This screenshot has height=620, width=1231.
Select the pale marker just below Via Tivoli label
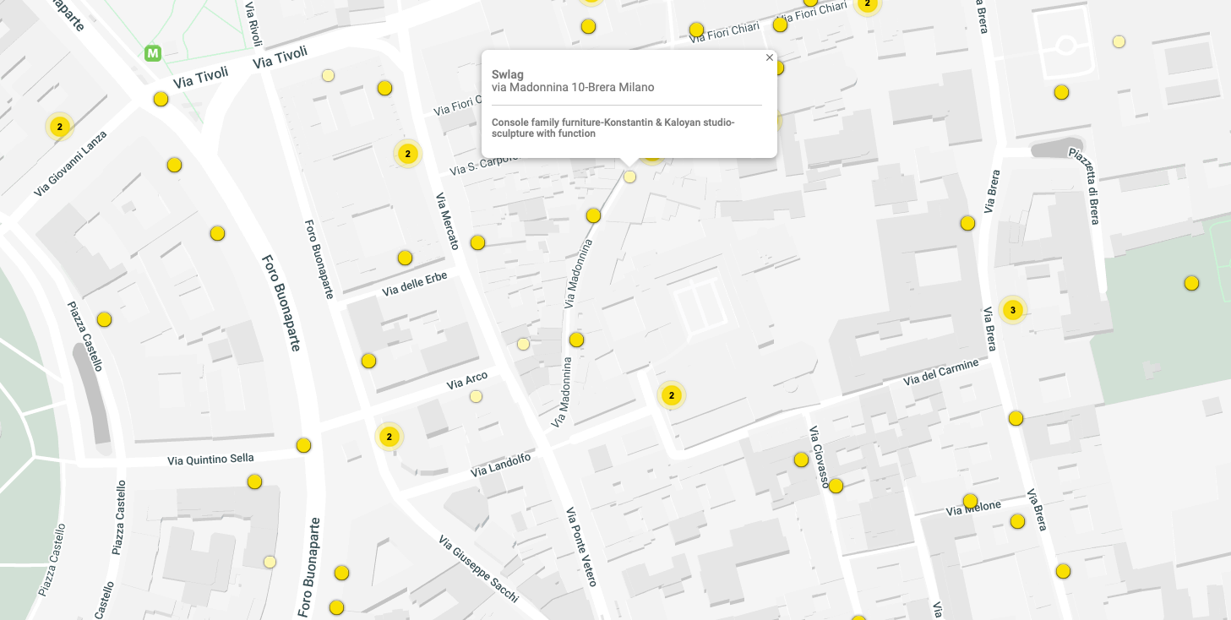point(328,75)
